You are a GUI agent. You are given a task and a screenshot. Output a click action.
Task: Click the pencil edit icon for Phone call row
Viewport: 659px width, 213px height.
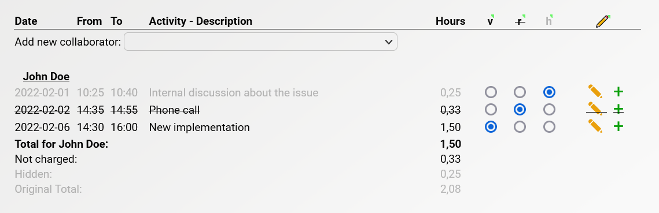click(x=595, y=109)
